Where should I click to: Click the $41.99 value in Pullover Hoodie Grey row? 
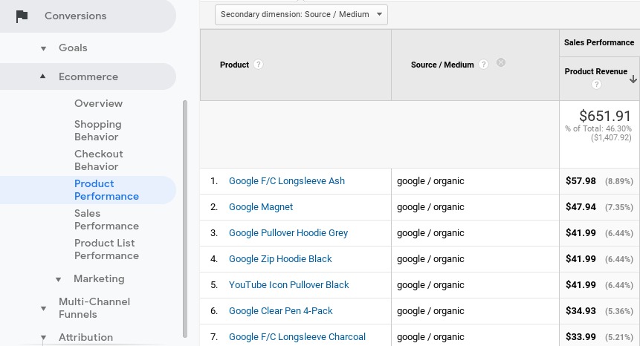581,233
